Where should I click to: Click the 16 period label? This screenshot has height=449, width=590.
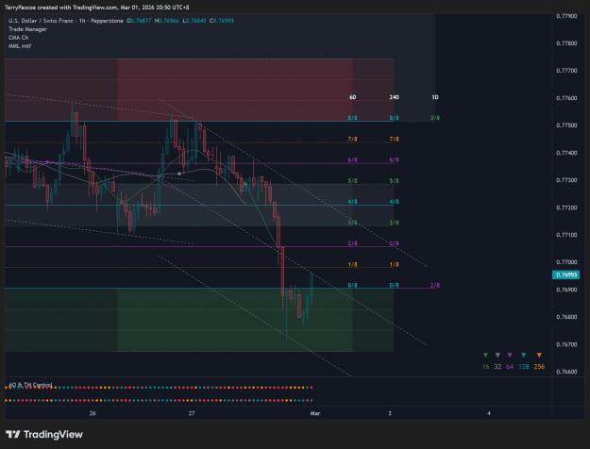click(486, 367)
